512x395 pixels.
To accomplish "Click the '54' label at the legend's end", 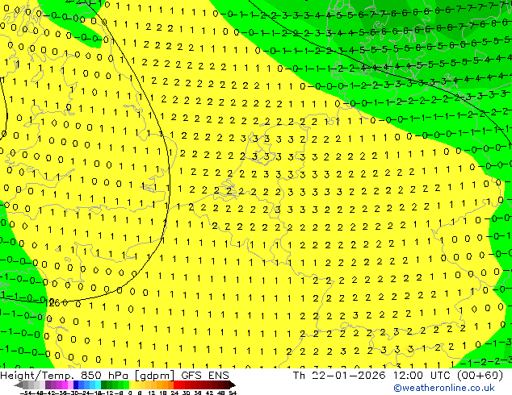I will (233, 393).
